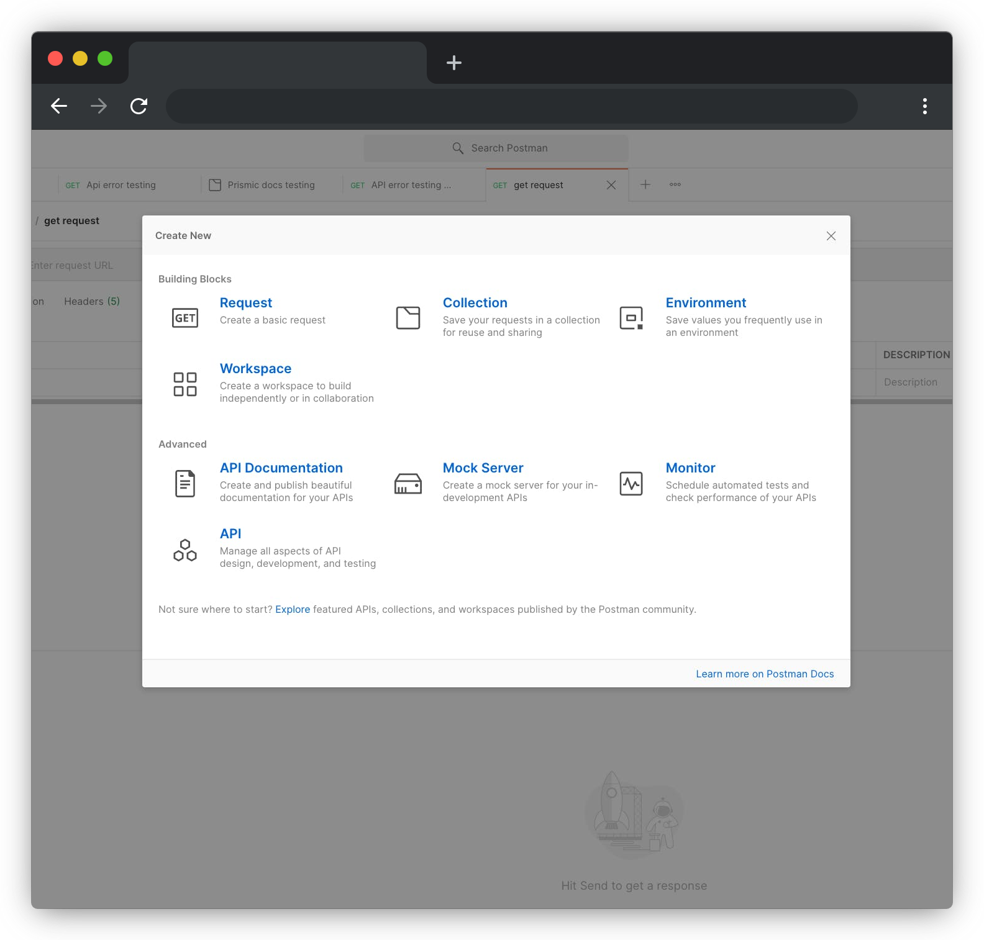
Task: Add a new Postman request tab
Action: tap(645, 184)
